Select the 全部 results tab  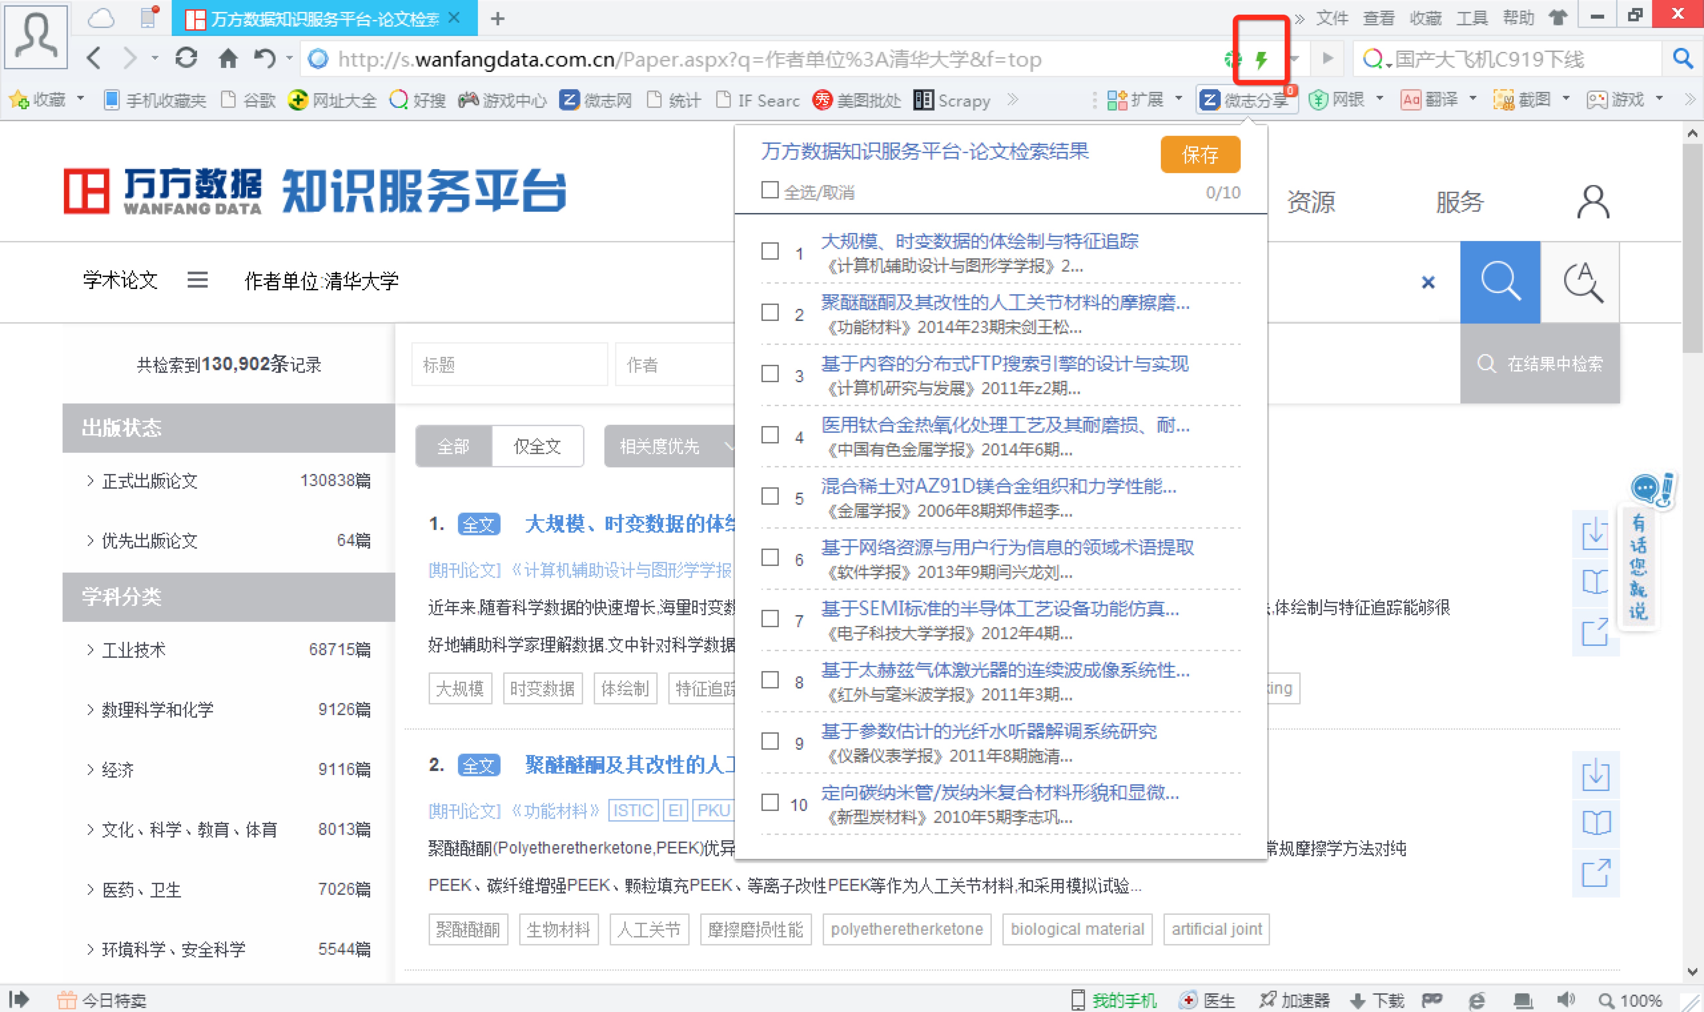453,447
